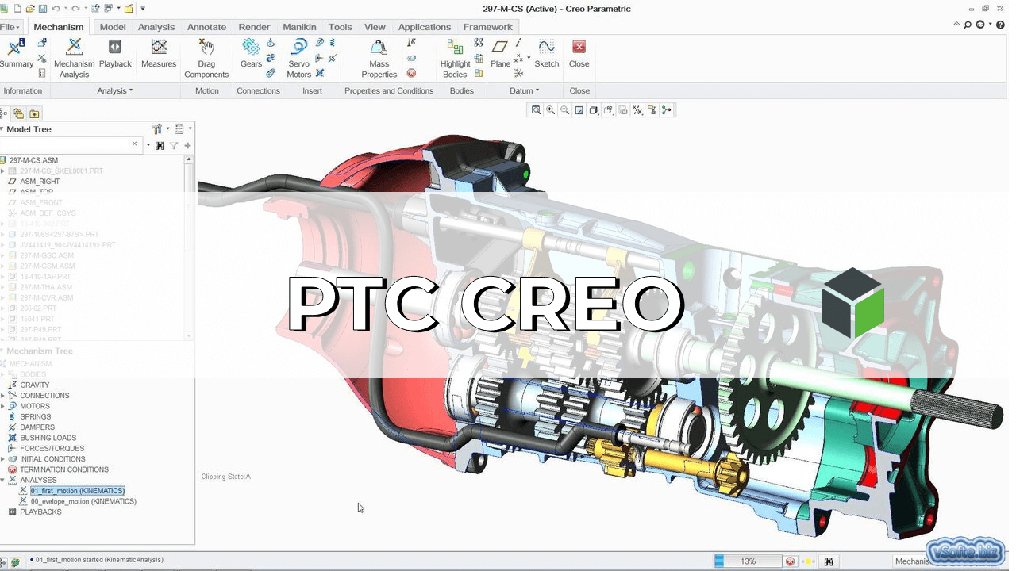1016x571 pixels.
Task: Open the Datum group dropdown
Action: 525,91
